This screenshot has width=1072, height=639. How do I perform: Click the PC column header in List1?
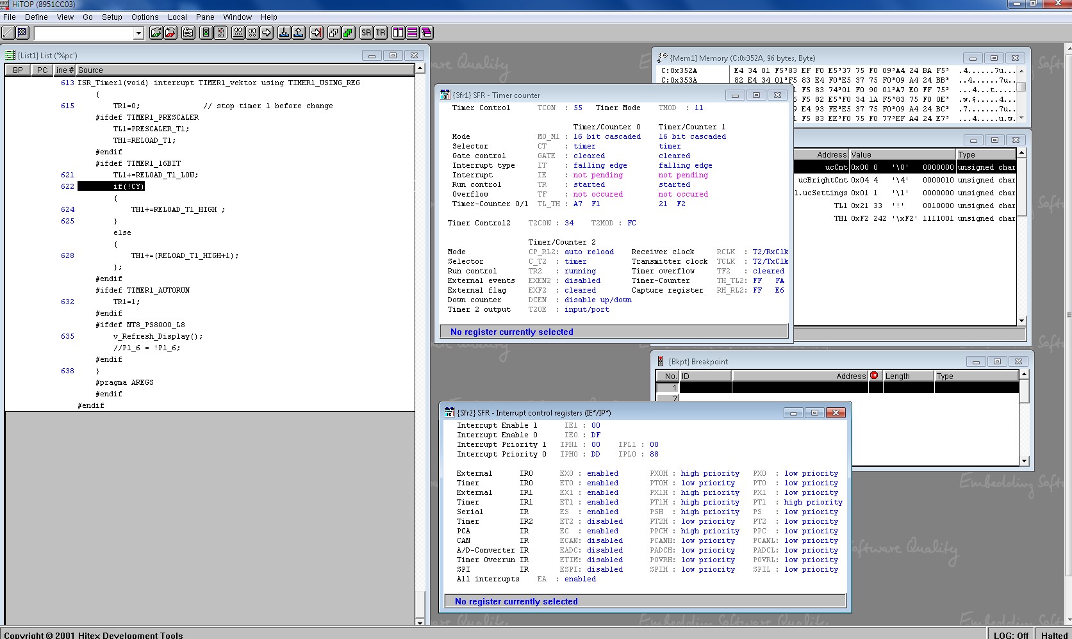point(42,70)
